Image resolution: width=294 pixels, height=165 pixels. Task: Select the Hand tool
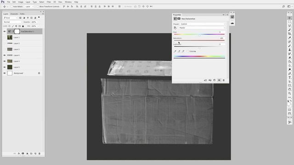pyautogui.click(x=290, y=89)
